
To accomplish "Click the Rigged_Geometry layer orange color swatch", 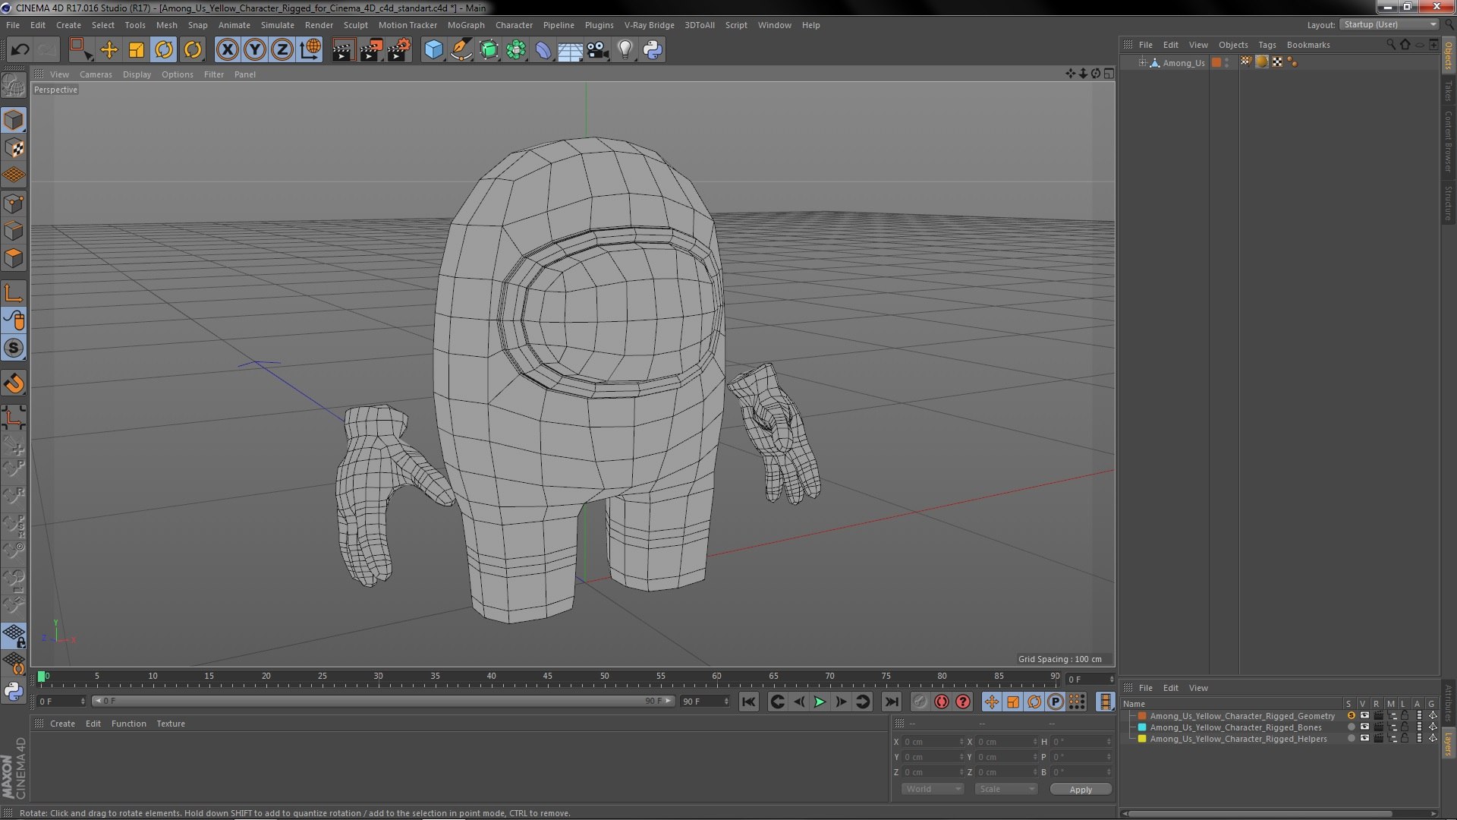I will tap(1142, 716).
